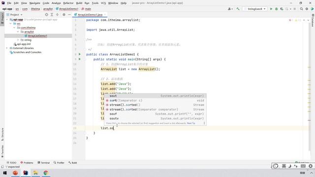315x177 pixels.
Task: Expand External Libraries node
Action: [7, 48]
